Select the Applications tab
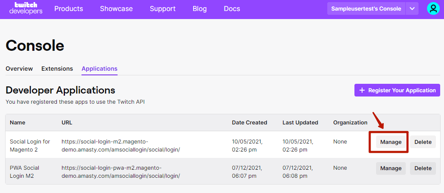 [x=99, y=69]
